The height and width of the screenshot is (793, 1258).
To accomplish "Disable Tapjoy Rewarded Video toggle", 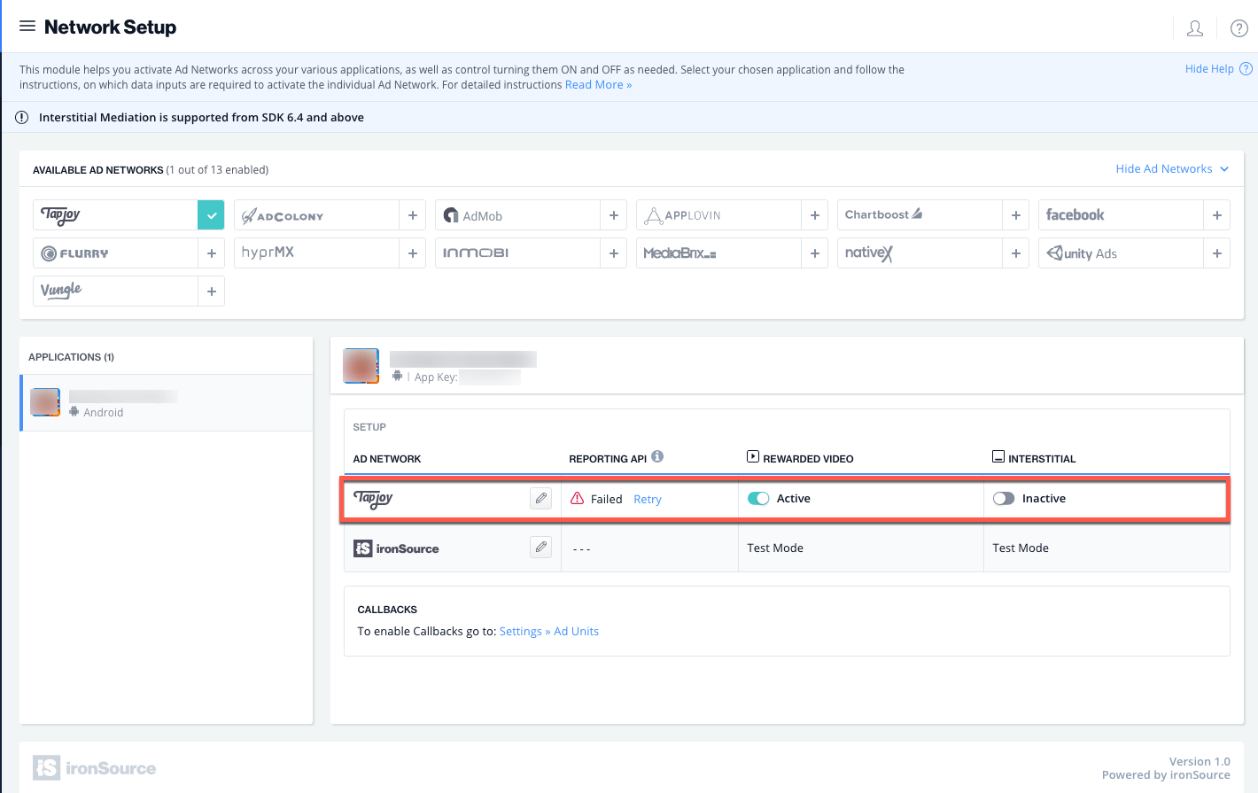I will (758, 499).
